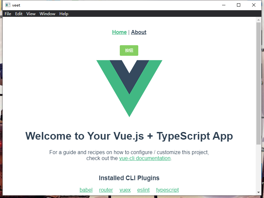Click the vertical scrollbar thumb
The image size is (264, 198).
[x=258, y=83]
